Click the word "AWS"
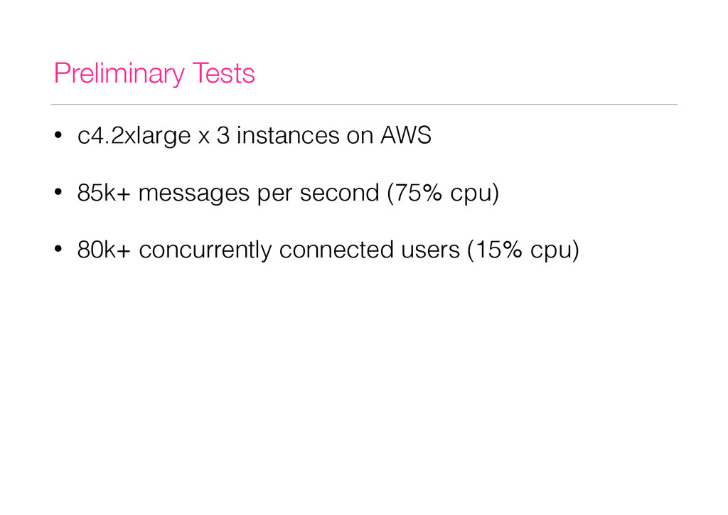The image size is (728, 515). click(406, 135)
